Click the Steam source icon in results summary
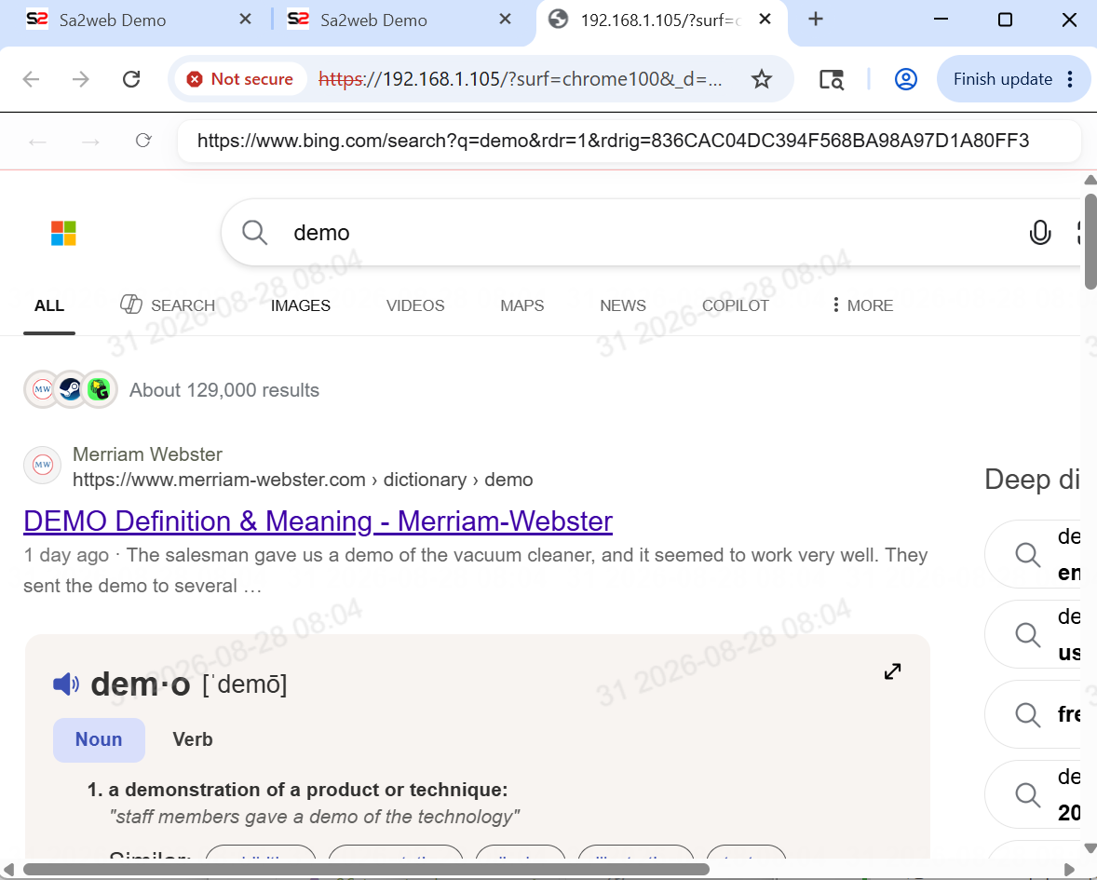The width and height of the screenshot is (1097, 880). tap(71, 389)
